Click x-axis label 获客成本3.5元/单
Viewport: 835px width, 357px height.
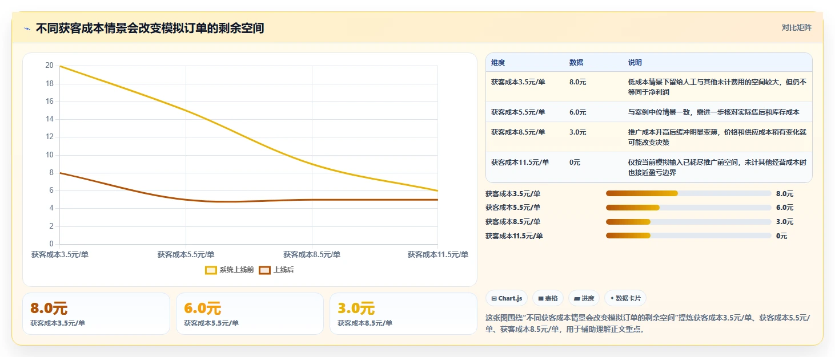pos(60,254)
